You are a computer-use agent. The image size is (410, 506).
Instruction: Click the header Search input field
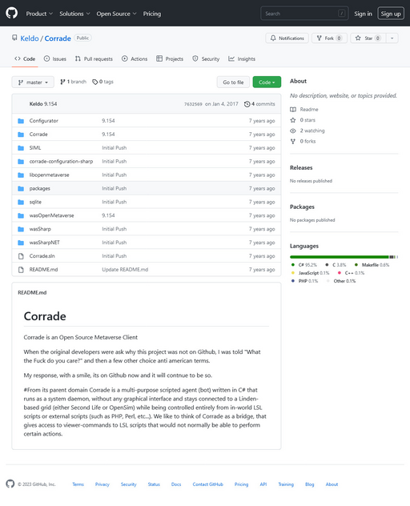point(304,14)
